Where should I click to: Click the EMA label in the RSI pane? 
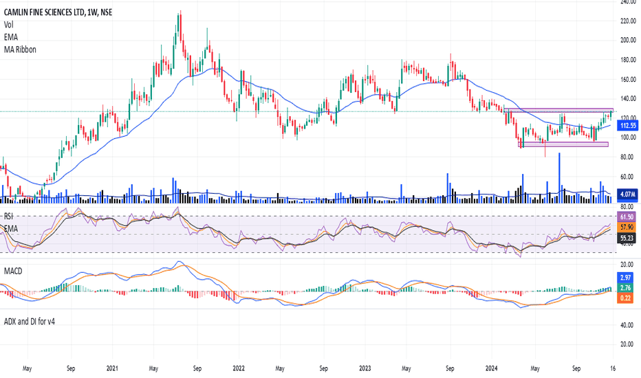click(10, 228)
